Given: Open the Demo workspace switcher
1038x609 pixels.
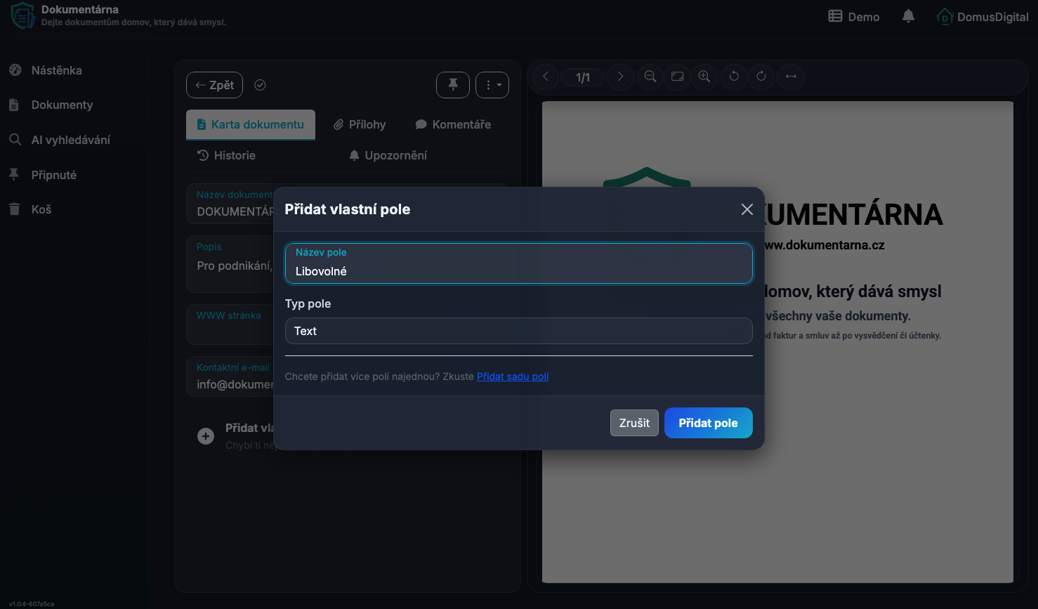Looking at the screenshot, I should (x=854, y=17).
